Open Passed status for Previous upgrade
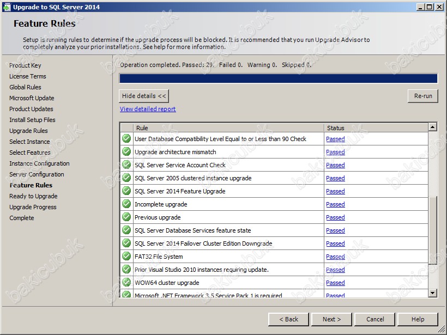 pyautogui.click(x=335, y=218)
